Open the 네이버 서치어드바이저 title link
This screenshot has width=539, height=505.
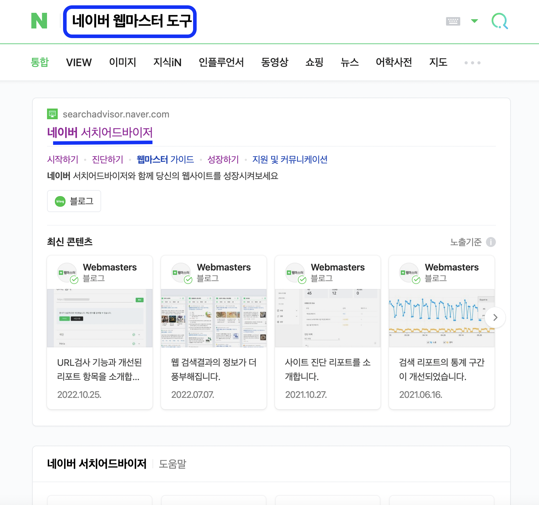tap(100, 132)
